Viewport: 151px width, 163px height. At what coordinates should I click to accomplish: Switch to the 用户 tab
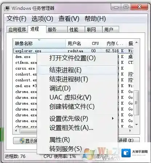(x=110, y=30)
